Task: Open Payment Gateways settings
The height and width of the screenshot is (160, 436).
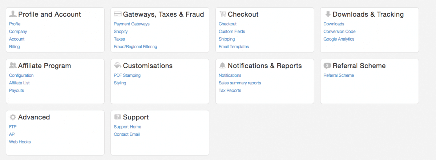Action: pos(132,24)
